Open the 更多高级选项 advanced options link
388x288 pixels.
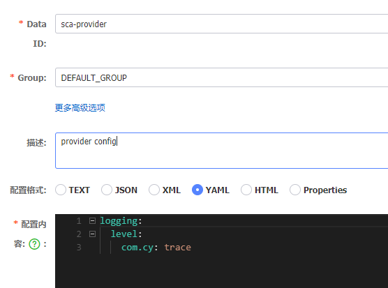click(80, 108)
